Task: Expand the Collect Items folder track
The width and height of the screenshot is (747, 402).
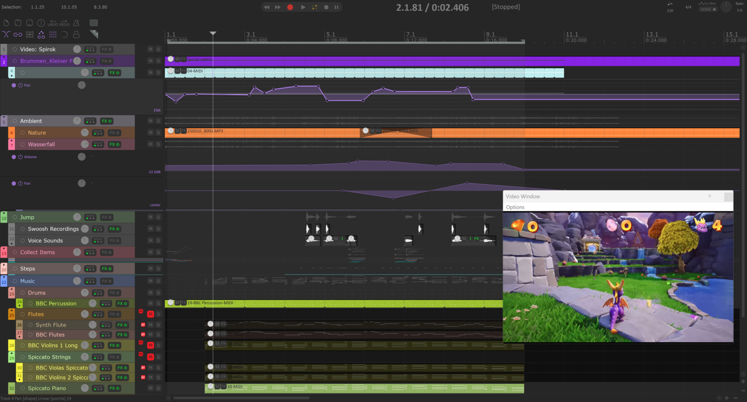Action: tap(4, 248)
